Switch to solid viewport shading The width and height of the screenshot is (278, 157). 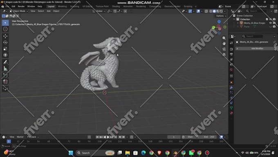(x=214, y=11)
